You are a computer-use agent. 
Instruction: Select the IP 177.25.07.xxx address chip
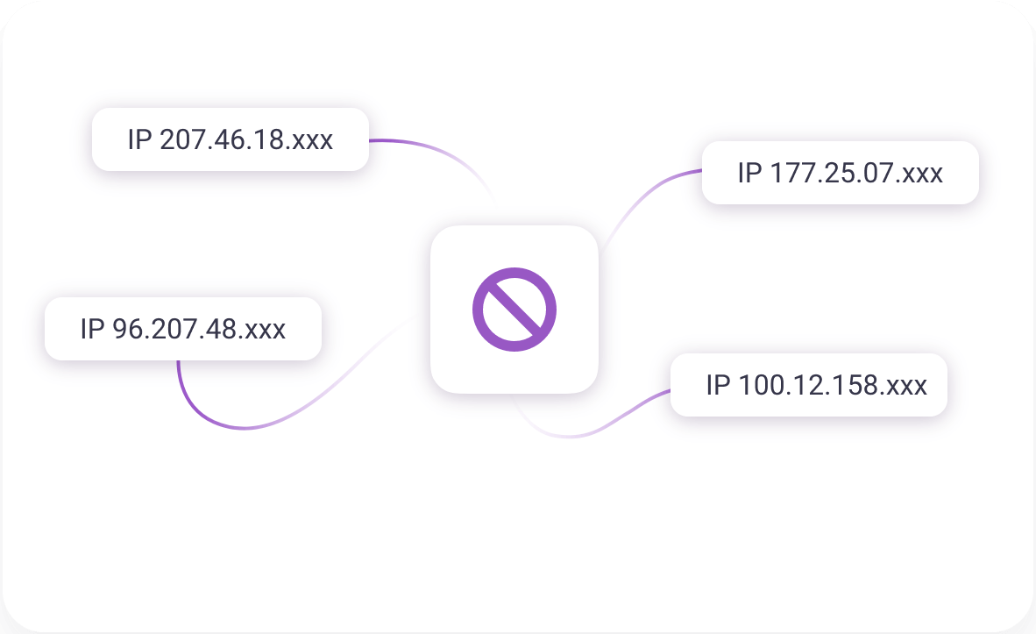(x=840, y=173)
